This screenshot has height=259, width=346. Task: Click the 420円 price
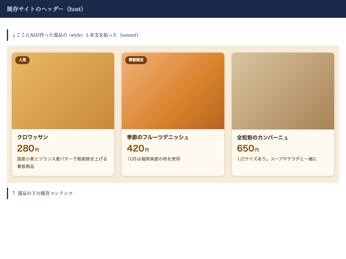[x=138, y=148]
